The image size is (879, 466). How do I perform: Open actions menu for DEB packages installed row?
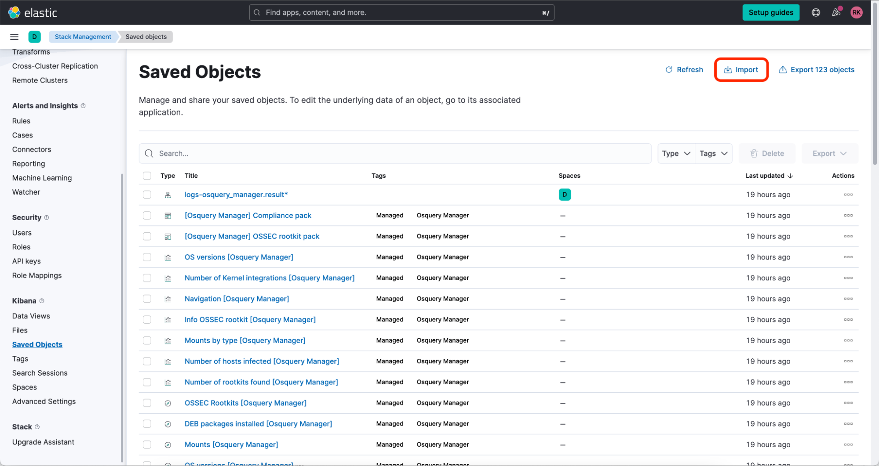tap(848, 424)
